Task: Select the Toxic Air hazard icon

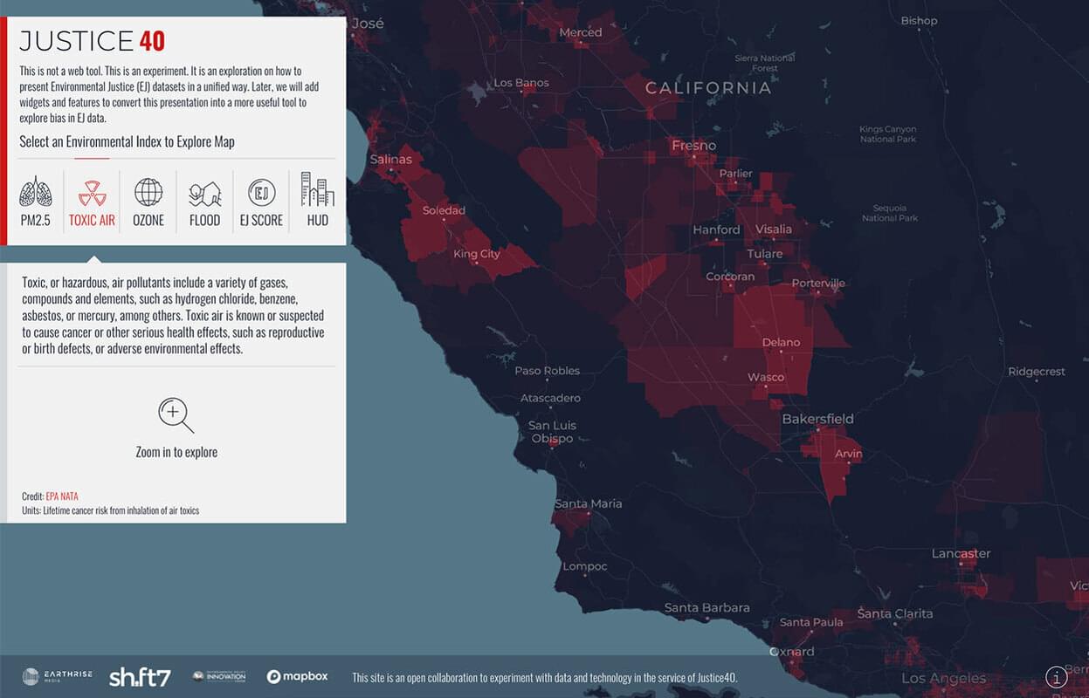Action: (92, 191)
